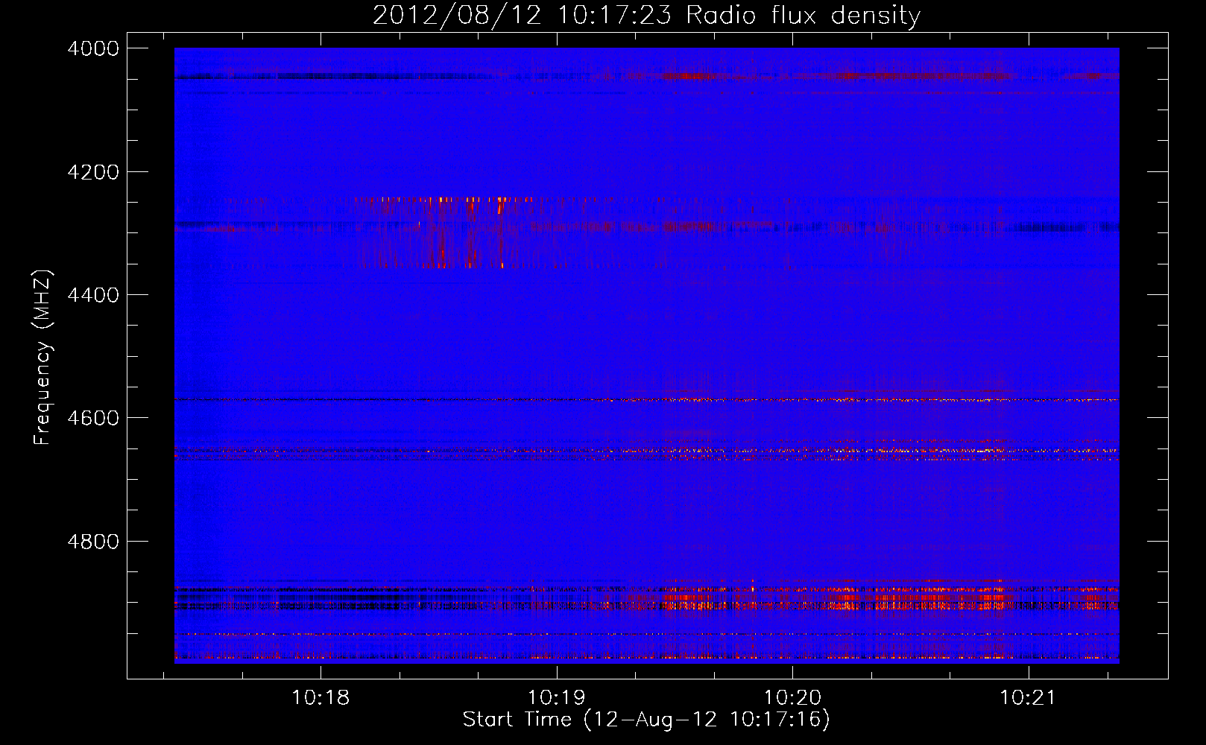This screenshot has width=1206, height=745.
Task: Select the 4800 frequency tick label
Action: 93,541
